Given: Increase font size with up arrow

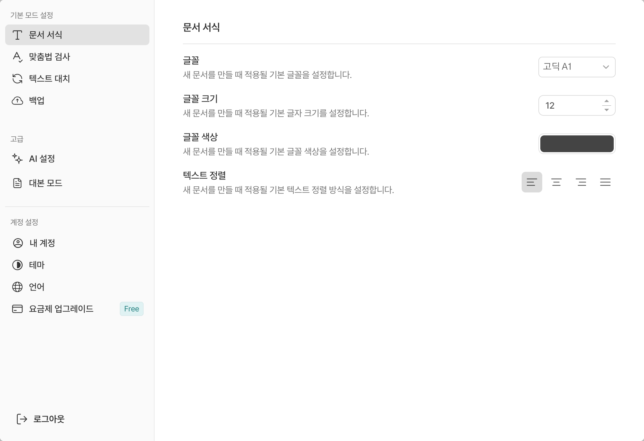Looking at the screenshot, I should [607, 101].
